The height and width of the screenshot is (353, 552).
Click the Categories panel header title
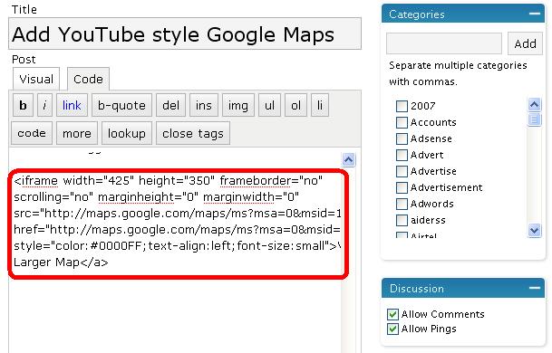[x=416, y=14]
